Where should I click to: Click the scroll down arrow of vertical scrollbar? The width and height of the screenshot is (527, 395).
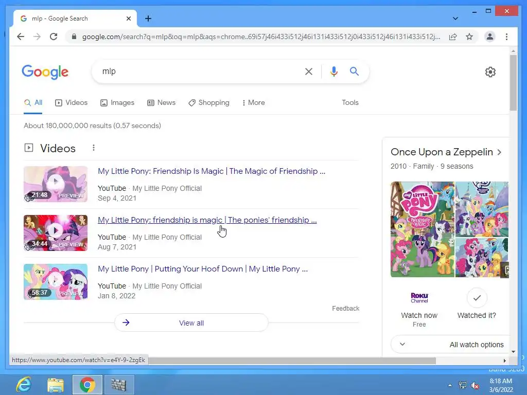[513, 352]
